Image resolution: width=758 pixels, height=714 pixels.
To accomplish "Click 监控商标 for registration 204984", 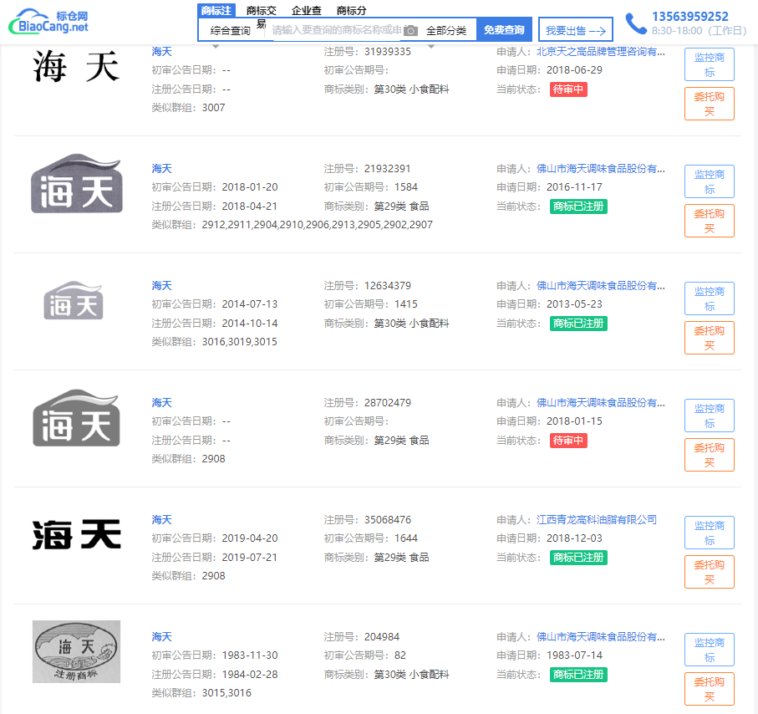I will 710,650.
